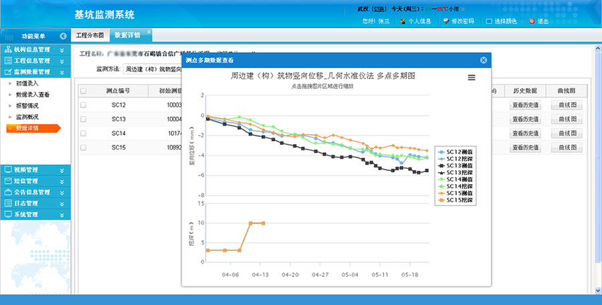Expand the 工程信息管理 section chevron
602x305 pixels.
point(62,61)
